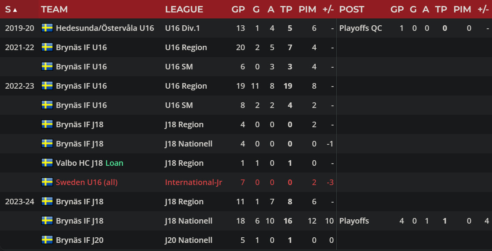Click the first PIM column header

point(307,9)
